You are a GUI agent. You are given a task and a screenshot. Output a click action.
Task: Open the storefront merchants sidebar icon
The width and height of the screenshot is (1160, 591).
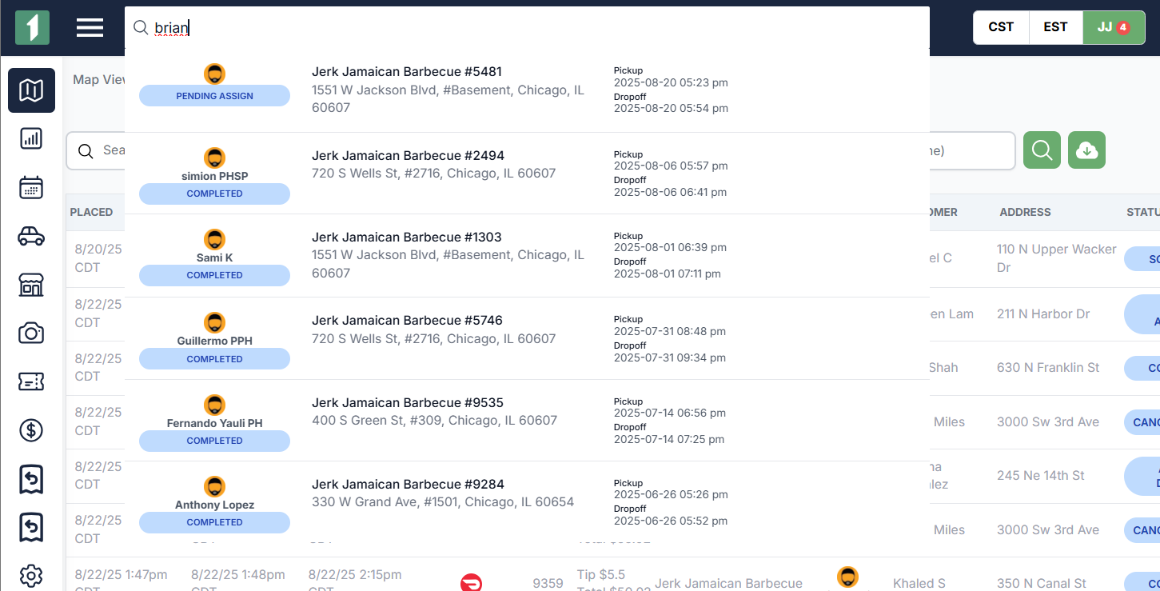(x=31, y=285)
